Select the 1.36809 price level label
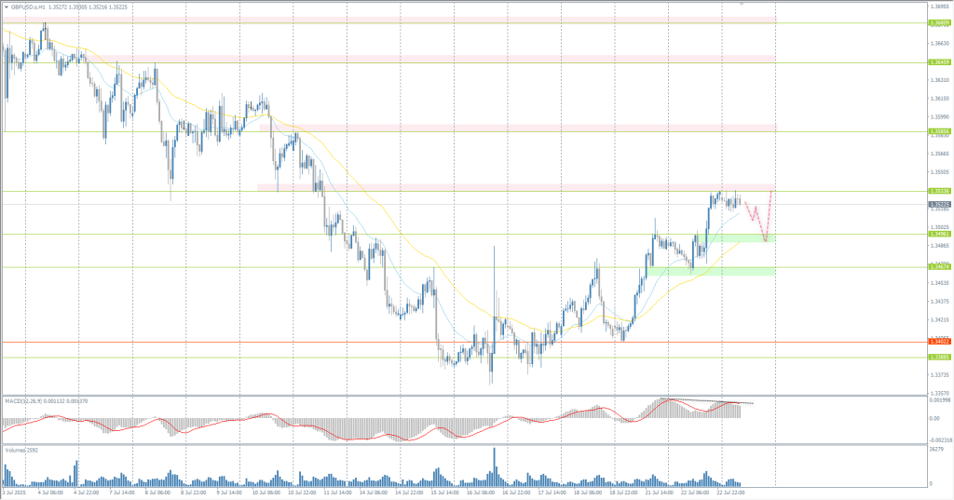This screenshot has height=500, width=954. pyautogui.click(x=939, y=23)
